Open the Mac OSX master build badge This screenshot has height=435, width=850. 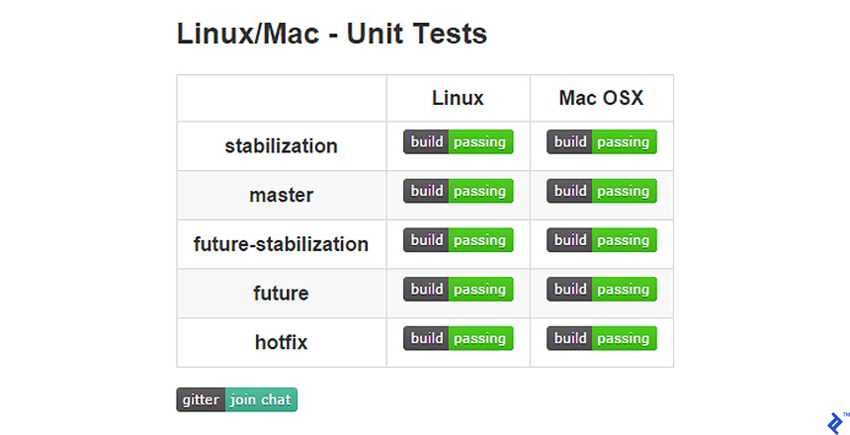(x=601, y=191)
